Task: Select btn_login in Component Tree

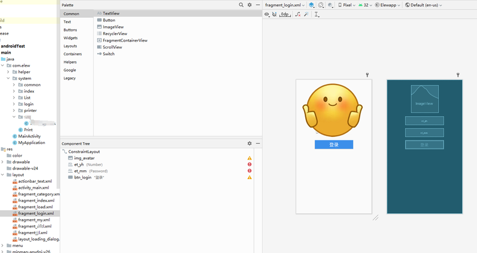Action: [83, 177]
